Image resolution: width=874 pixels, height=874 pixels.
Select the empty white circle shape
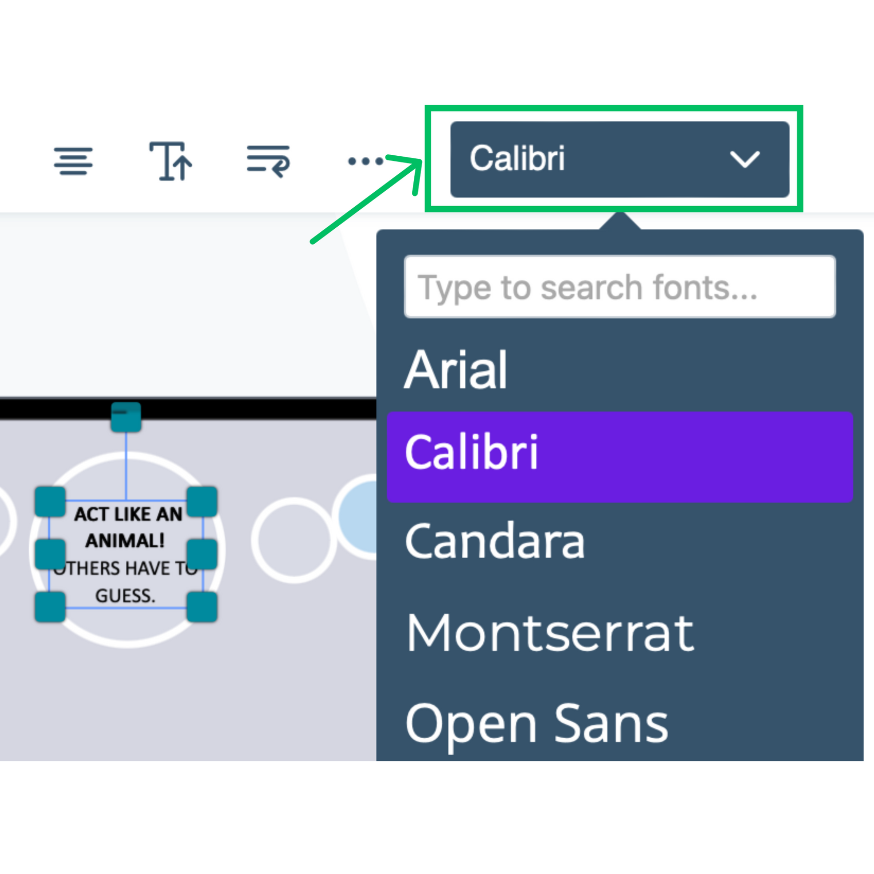pos(294,540)
